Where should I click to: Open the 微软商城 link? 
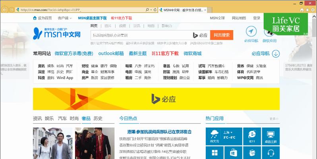tap(192, 53)
